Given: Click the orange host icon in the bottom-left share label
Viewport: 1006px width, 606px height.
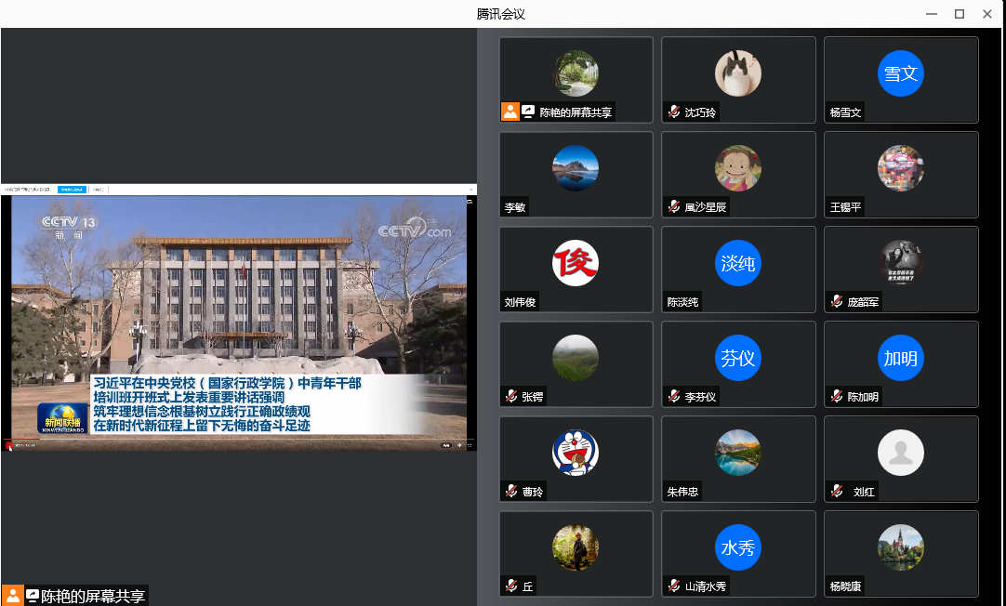Looking at the screenshot, I should coord(13,596).
